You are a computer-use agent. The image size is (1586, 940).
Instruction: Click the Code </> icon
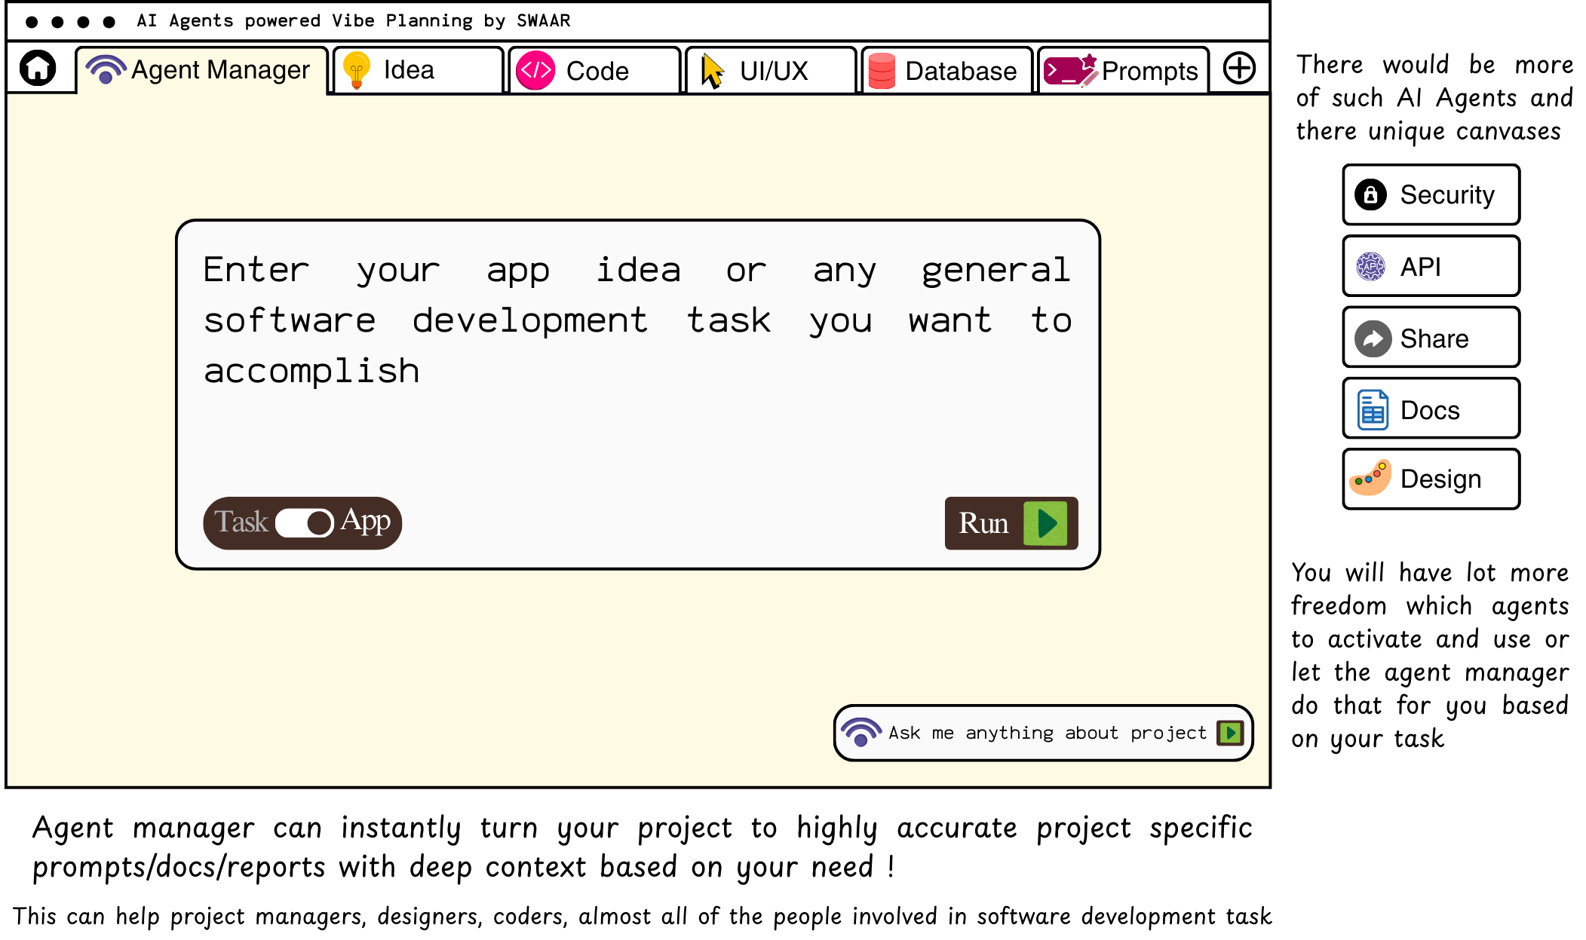tap(535, 69)
